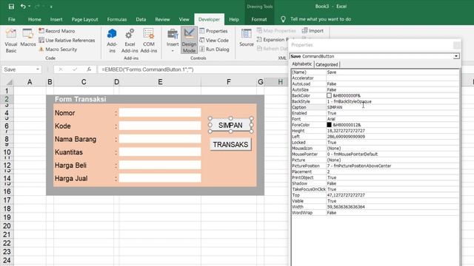Start Record Macro
Viewport: 474px width, 266px height.
point(57,31)
